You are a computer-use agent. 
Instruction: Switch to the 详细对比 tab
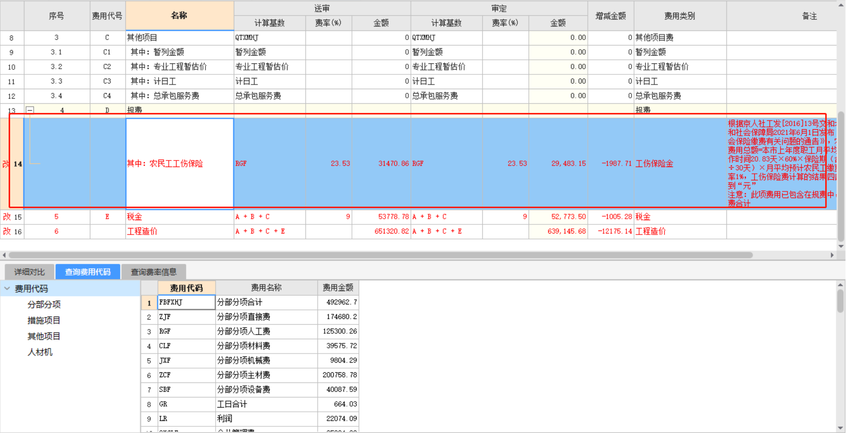click(x=29, y=272)
